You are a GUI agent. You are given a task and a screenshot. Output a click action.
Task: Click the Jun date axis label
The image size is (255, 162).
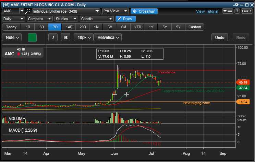point(115,153)
